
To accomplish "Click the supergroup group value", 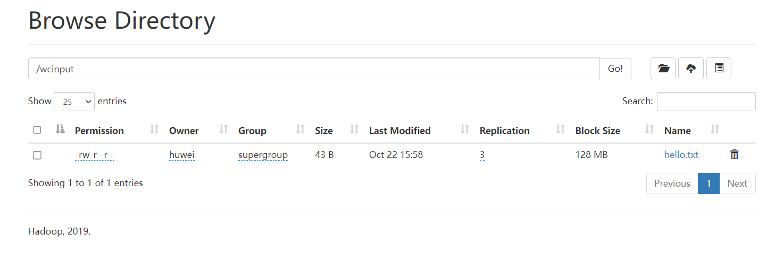I will [263, 155].
